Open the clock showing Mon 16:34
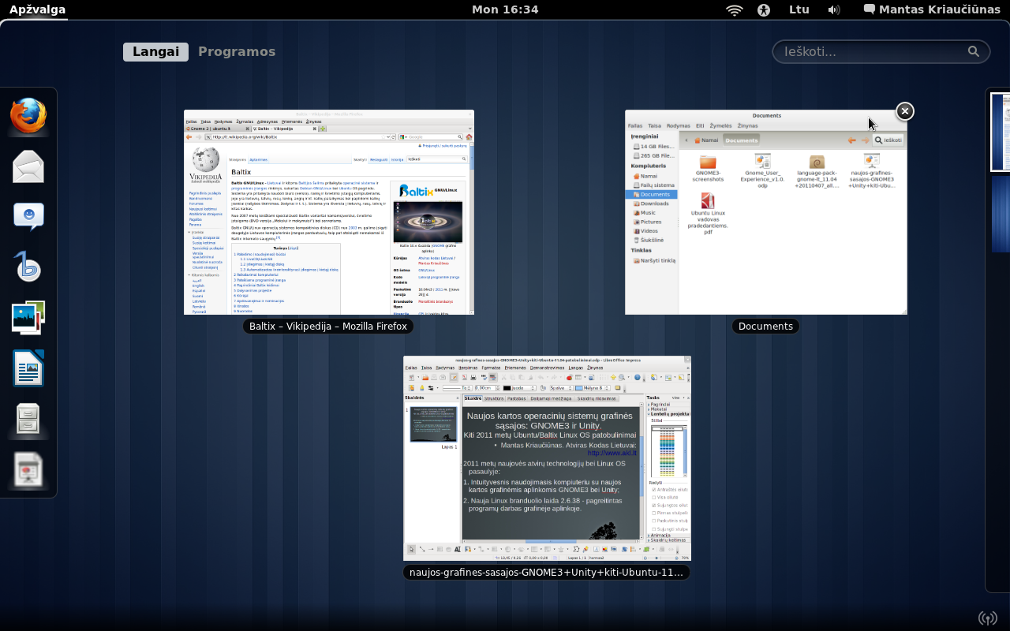The width and height of the screenshot is (1010, 631). tap(505, 9)
